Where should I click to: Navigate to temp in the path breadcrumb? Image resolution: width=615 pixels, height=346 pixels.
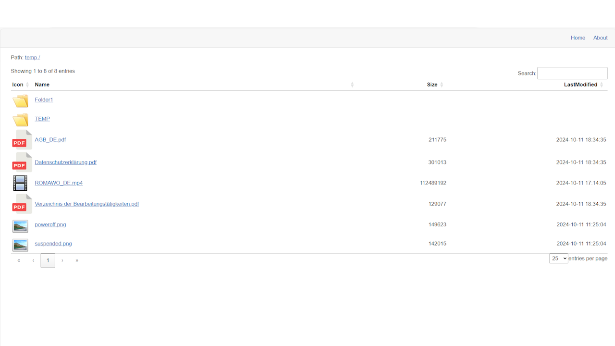pos(32,58)
